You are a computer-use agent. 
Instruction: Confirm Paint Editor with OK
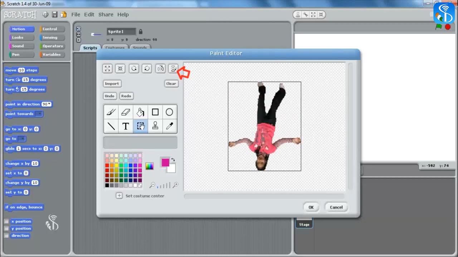tap(311, 207)
